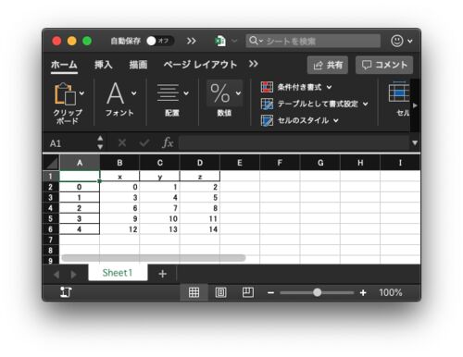Click the Name Box showing A1
Image resolution: width=463 pixels, height=357 pixels.
70,143
